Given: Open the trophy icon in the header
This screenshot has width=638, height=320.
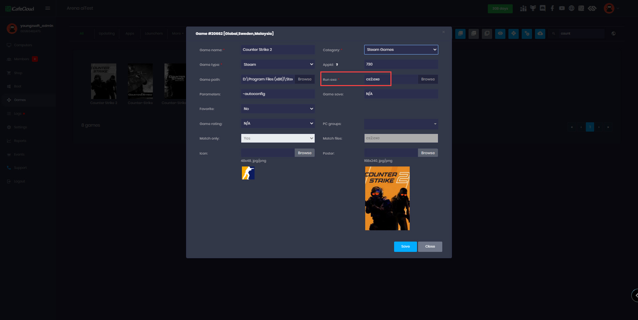Looking at the screenshot, I should 533,8.
